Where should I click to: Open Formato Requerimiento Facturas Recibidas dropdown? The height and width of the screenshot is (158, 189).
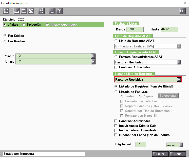click(179, 62)
